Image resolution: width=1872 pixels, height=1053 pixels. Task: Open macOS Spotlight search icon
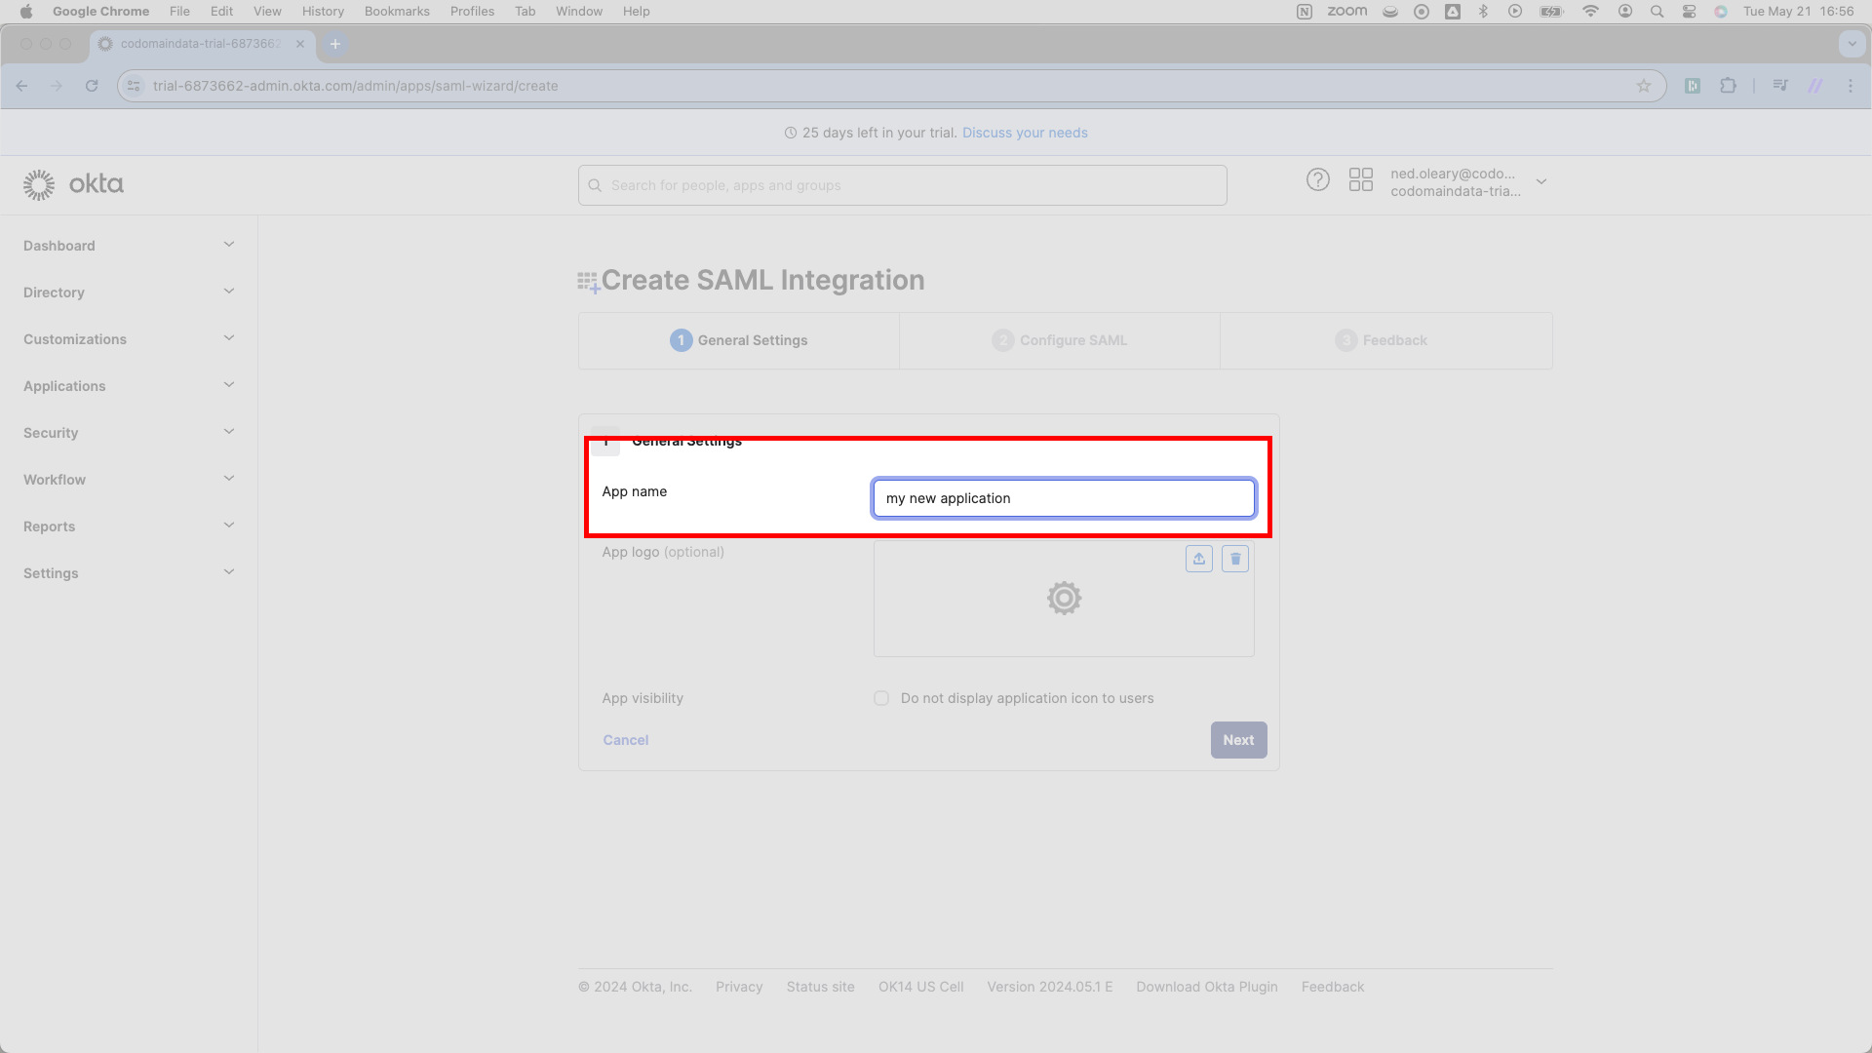click(1657, 12)
